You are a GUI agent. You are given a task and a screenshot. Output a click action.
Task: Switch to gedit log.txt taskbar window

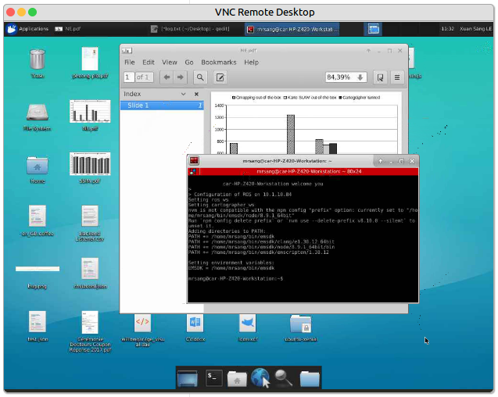(x=190, y=29)
